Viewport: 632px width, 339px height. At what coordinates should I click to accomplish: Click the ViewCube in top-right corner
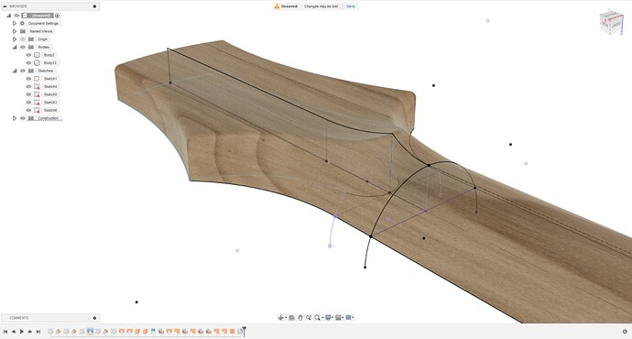[x=611, y=23]
